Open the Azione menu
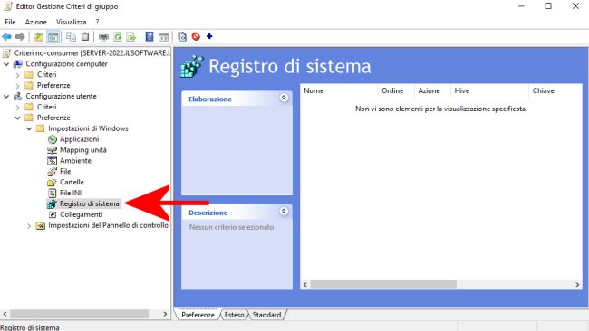 tap(36, 22)
